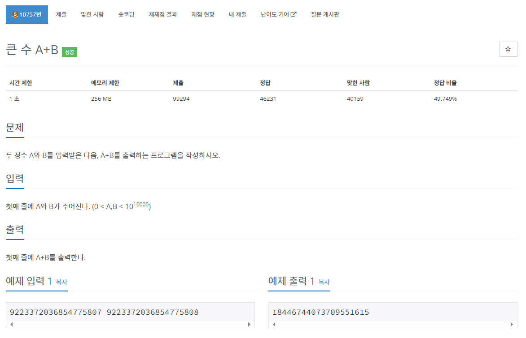The width and height of the screenshot is (526, 338).
Task: Click right scroll arrow under example output
Action: 512,324
